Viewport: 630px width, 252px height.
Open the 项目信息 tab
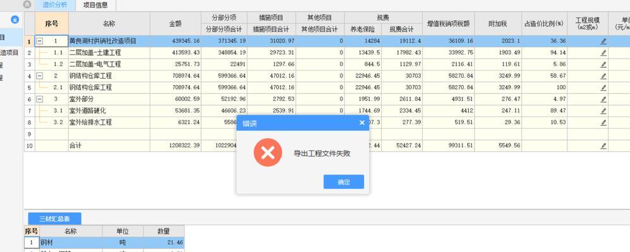[x=95, y=5]
